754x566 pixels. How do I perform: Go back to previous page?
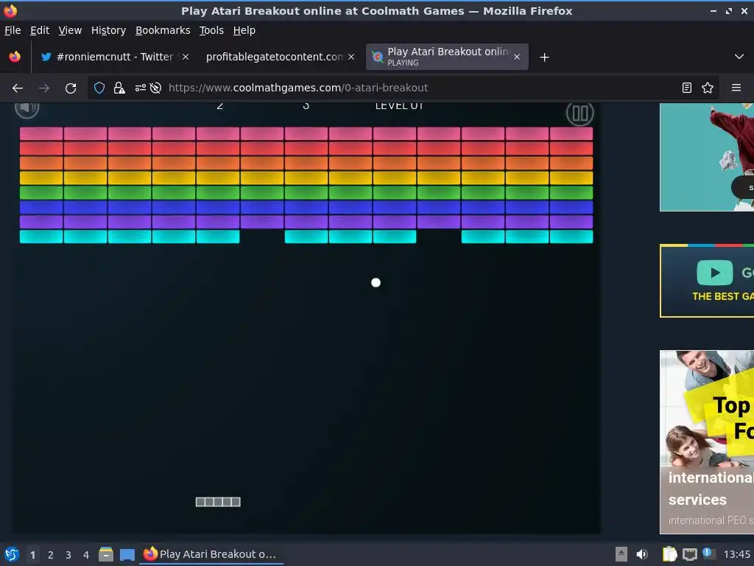[x=18, y=88]
